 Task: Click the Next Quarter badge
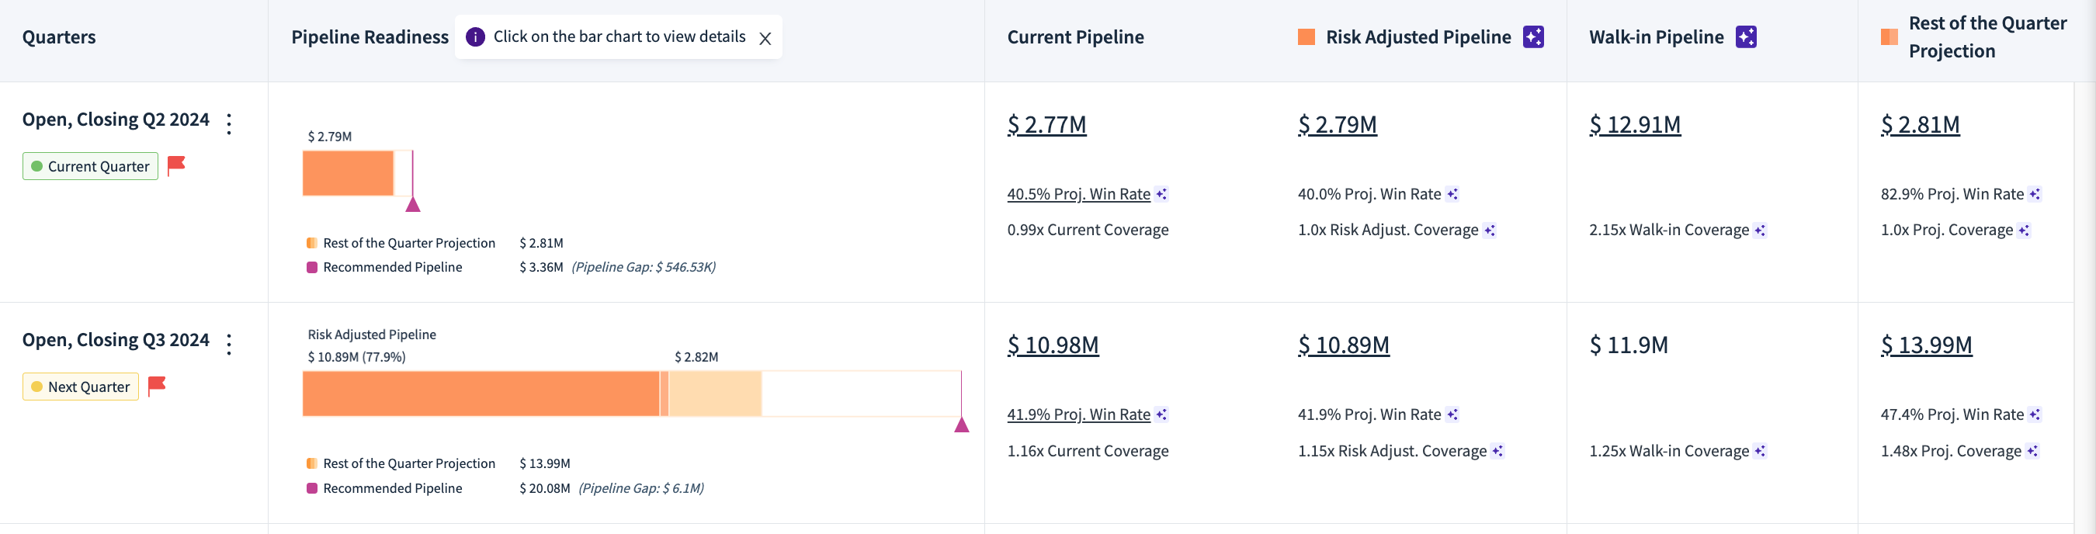click(81, 387)
